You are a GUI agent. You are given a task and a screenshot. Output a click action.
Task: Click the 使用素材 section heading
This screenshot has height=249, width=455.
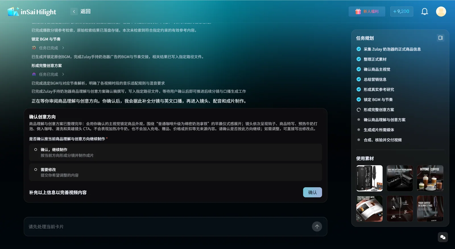[x=365, y=159]
